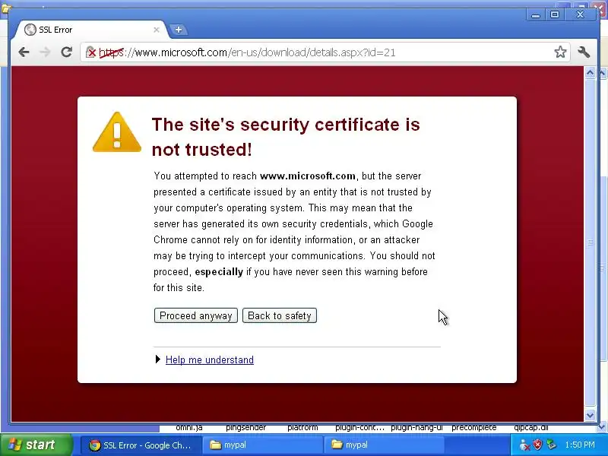The height and width of the screenshot is (456, 608).
Task: Click the page scrollbar up arrow
Action: [590, 72]
